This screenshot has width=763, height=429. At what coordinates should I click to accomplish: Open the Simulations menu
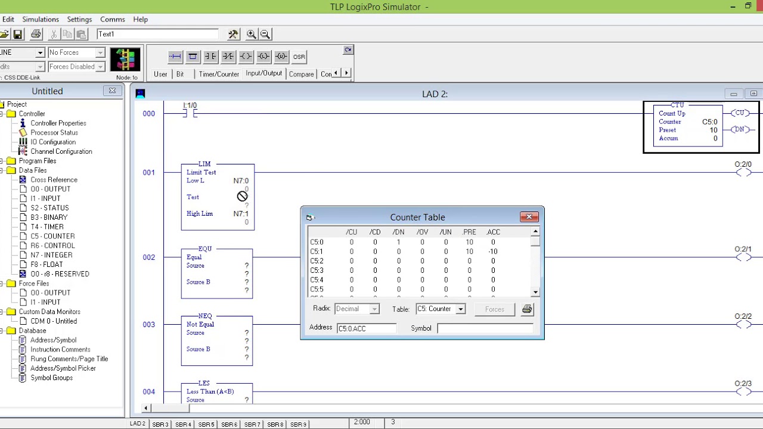click(41, 19)
